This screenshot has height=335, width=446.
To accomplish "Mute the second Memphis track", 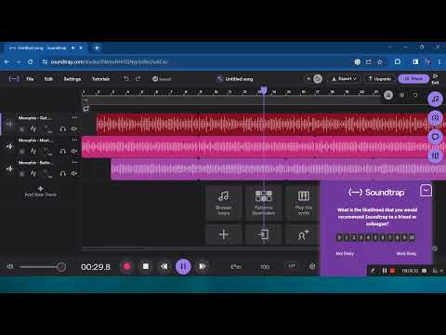I will tap(74, 151).
